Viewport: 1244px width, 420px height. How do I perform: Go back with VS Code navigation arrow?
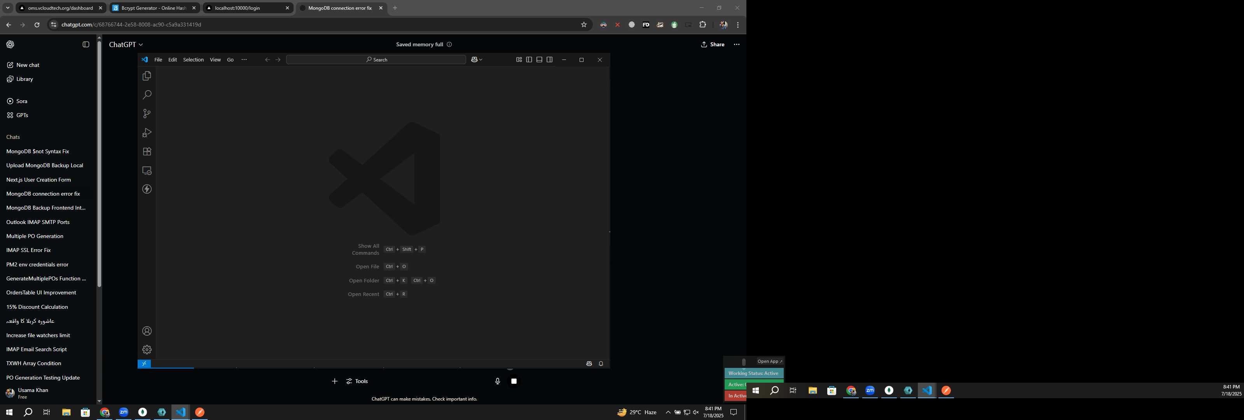(267, 59)
